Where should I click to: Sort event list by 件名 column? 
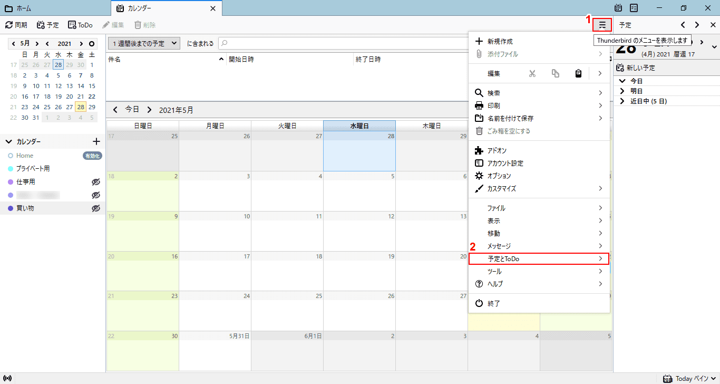click(x=166, y=60)
